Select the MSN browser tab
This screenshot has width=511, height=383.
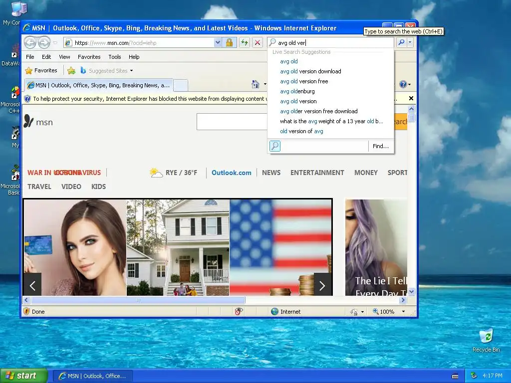point(99,85)
